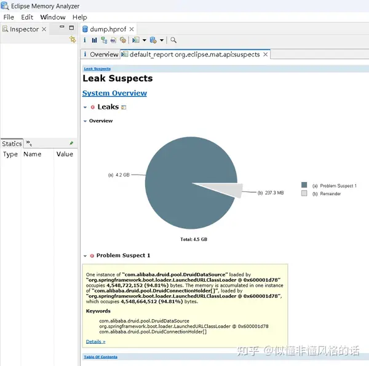369x366 pixels.
Task: Select the Statics tab
Action: 12,143
